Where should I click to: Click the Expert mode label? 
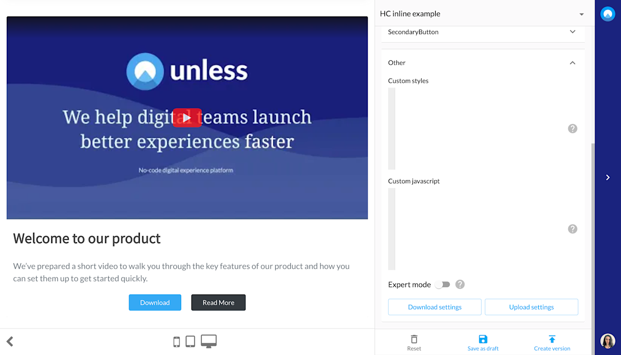click(x=409, y=285)
